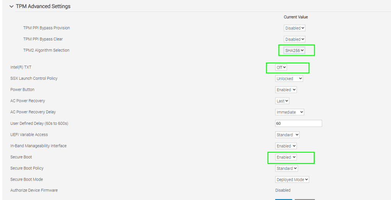Open the Intel(R) TXT Off dropdown
391x200 pixels.
pos(281,68)
